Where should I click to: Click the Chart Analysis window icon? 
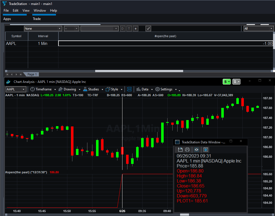pos(8,82)
